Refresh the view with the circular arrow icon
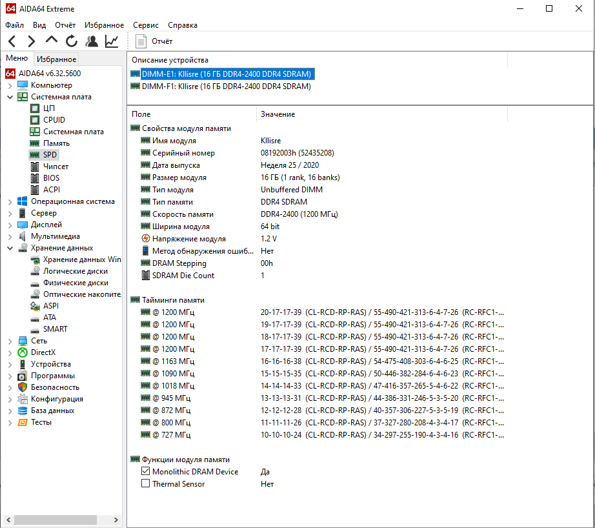 pyautogui.click(x=72, y=41)
